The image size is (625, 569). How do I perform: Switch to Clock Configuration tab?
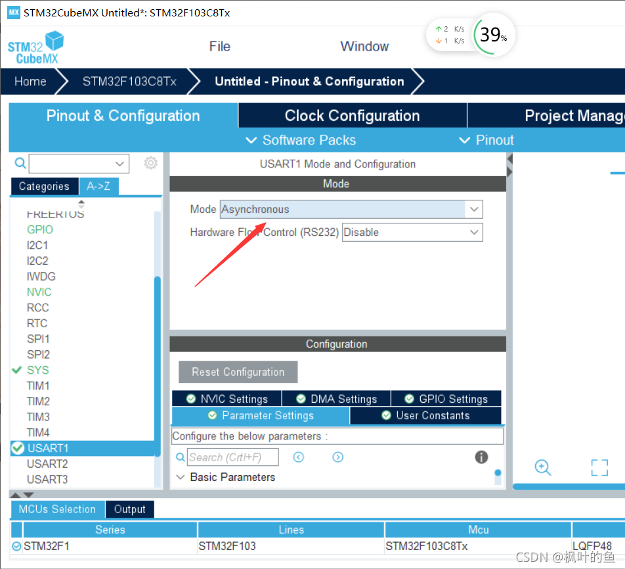pyautogui.click(x=353, y=116)
